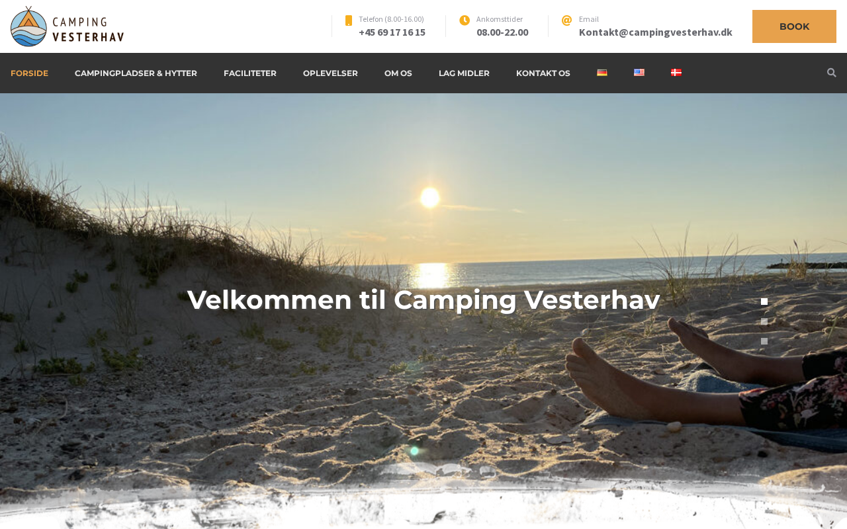Click the search magnifier icon
The image size is (847, 529).
click(x=832, y=73)
